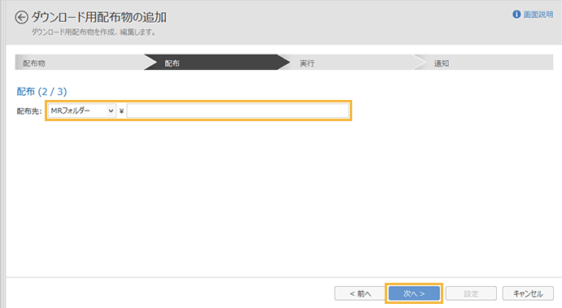
Task: Click the greyed-out 設定 button
Action: pos(471,293)
